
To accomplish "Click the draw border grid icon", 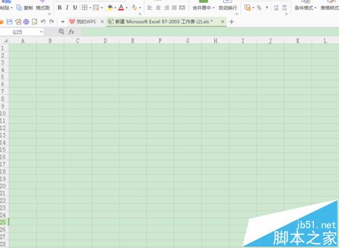I will [x=96, y=8].
